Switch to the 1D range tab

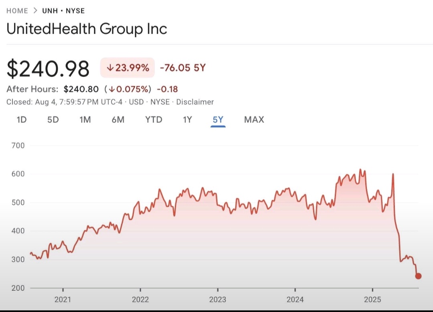tap(22, 120)
